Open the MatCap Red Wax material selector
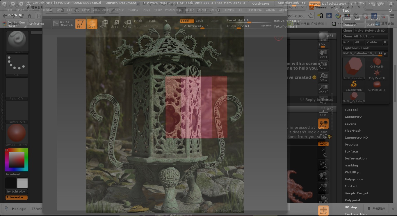Screen dimensions: 397x216 [17, 135]
